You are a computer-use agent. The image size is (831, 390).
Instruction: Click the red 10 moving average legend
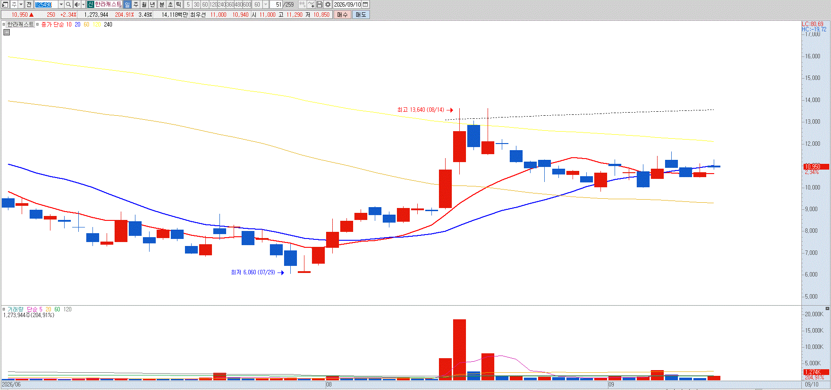coord(69,24)
